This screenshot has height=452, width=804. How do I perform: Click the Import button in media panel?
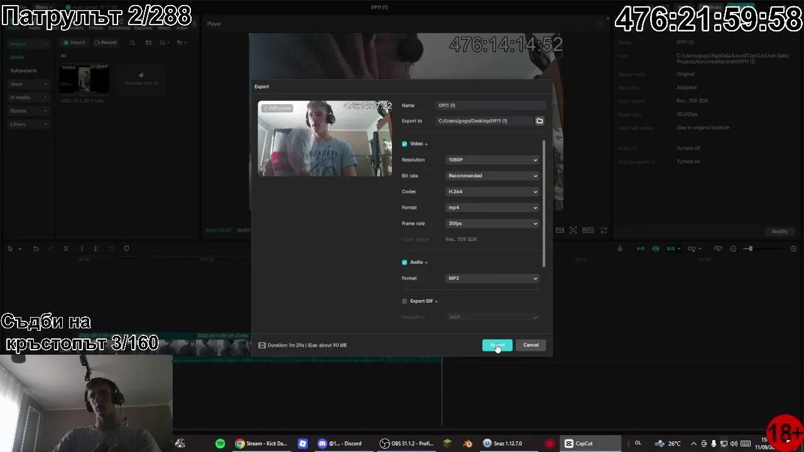tap(74, 43)
